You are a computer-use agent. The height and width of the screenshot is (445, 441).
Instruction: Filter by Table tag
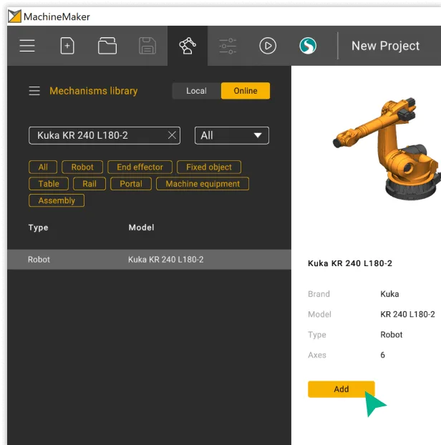49,184
